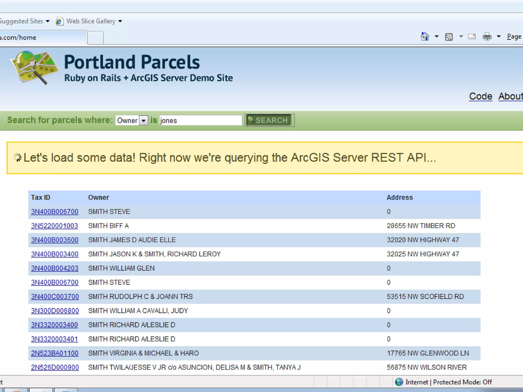Expand the Home button dropdown arrow
This screenshot has height=392, width=523.
(x=436, y=37)
